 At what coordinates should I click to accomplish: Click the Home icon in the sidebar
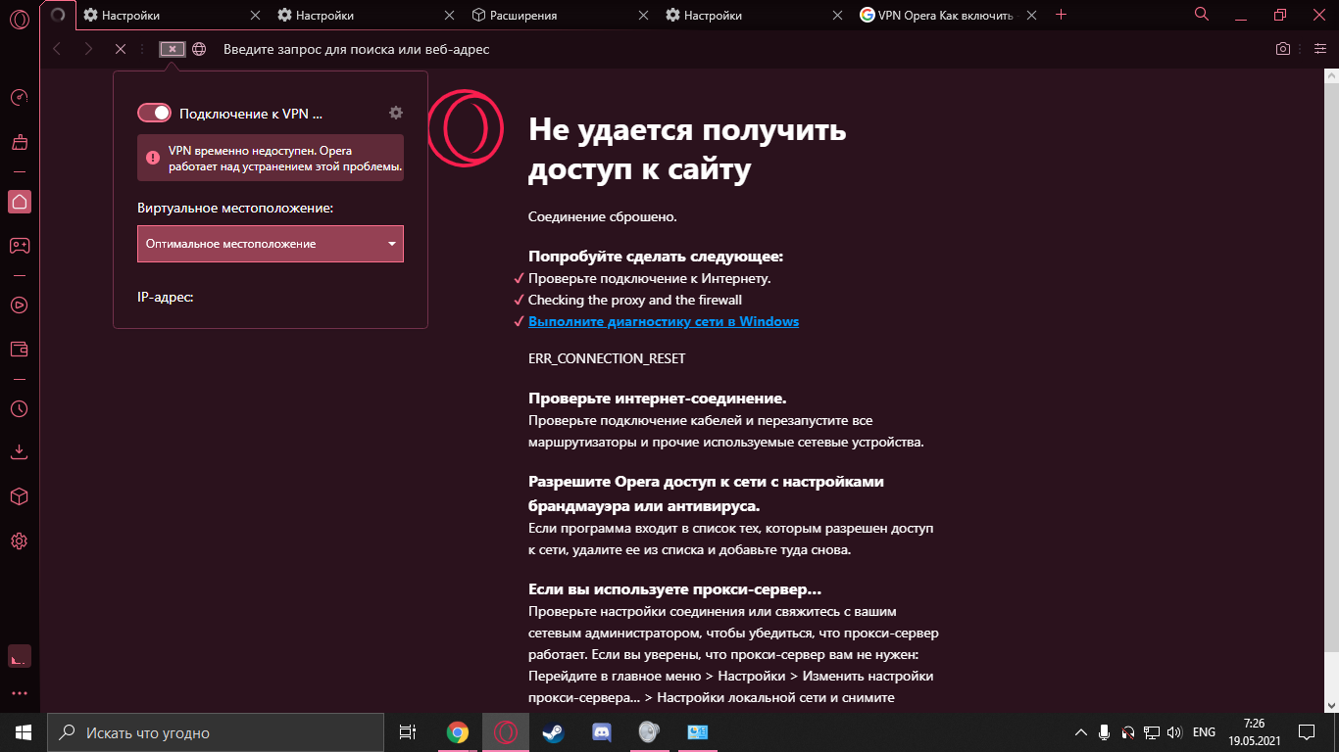coord(19,201)
